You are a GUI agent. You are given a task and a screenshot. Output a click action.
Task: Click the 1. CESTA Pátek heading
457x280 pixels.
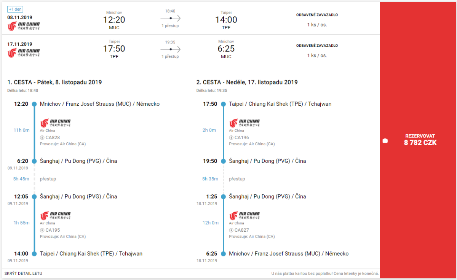[54, 82]
